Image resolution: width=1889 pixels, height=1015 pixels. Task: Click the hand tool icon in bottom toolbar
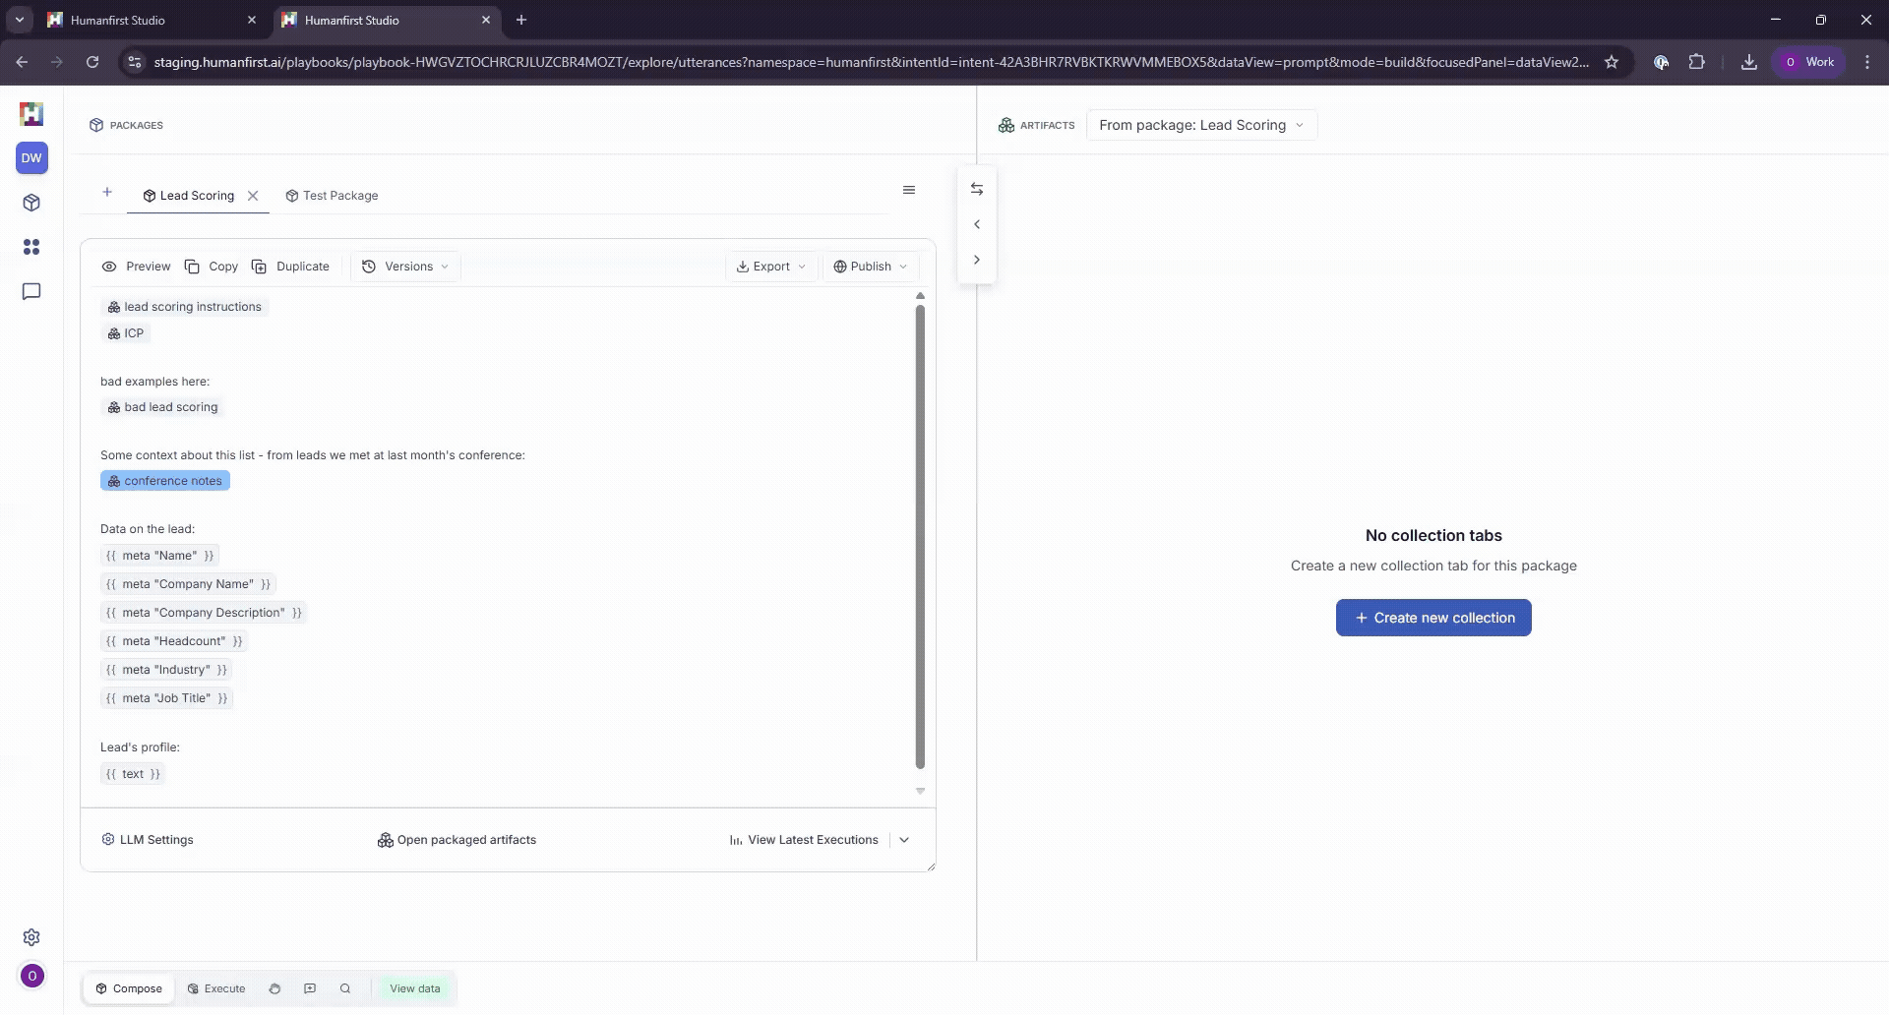tap(274, 988)
